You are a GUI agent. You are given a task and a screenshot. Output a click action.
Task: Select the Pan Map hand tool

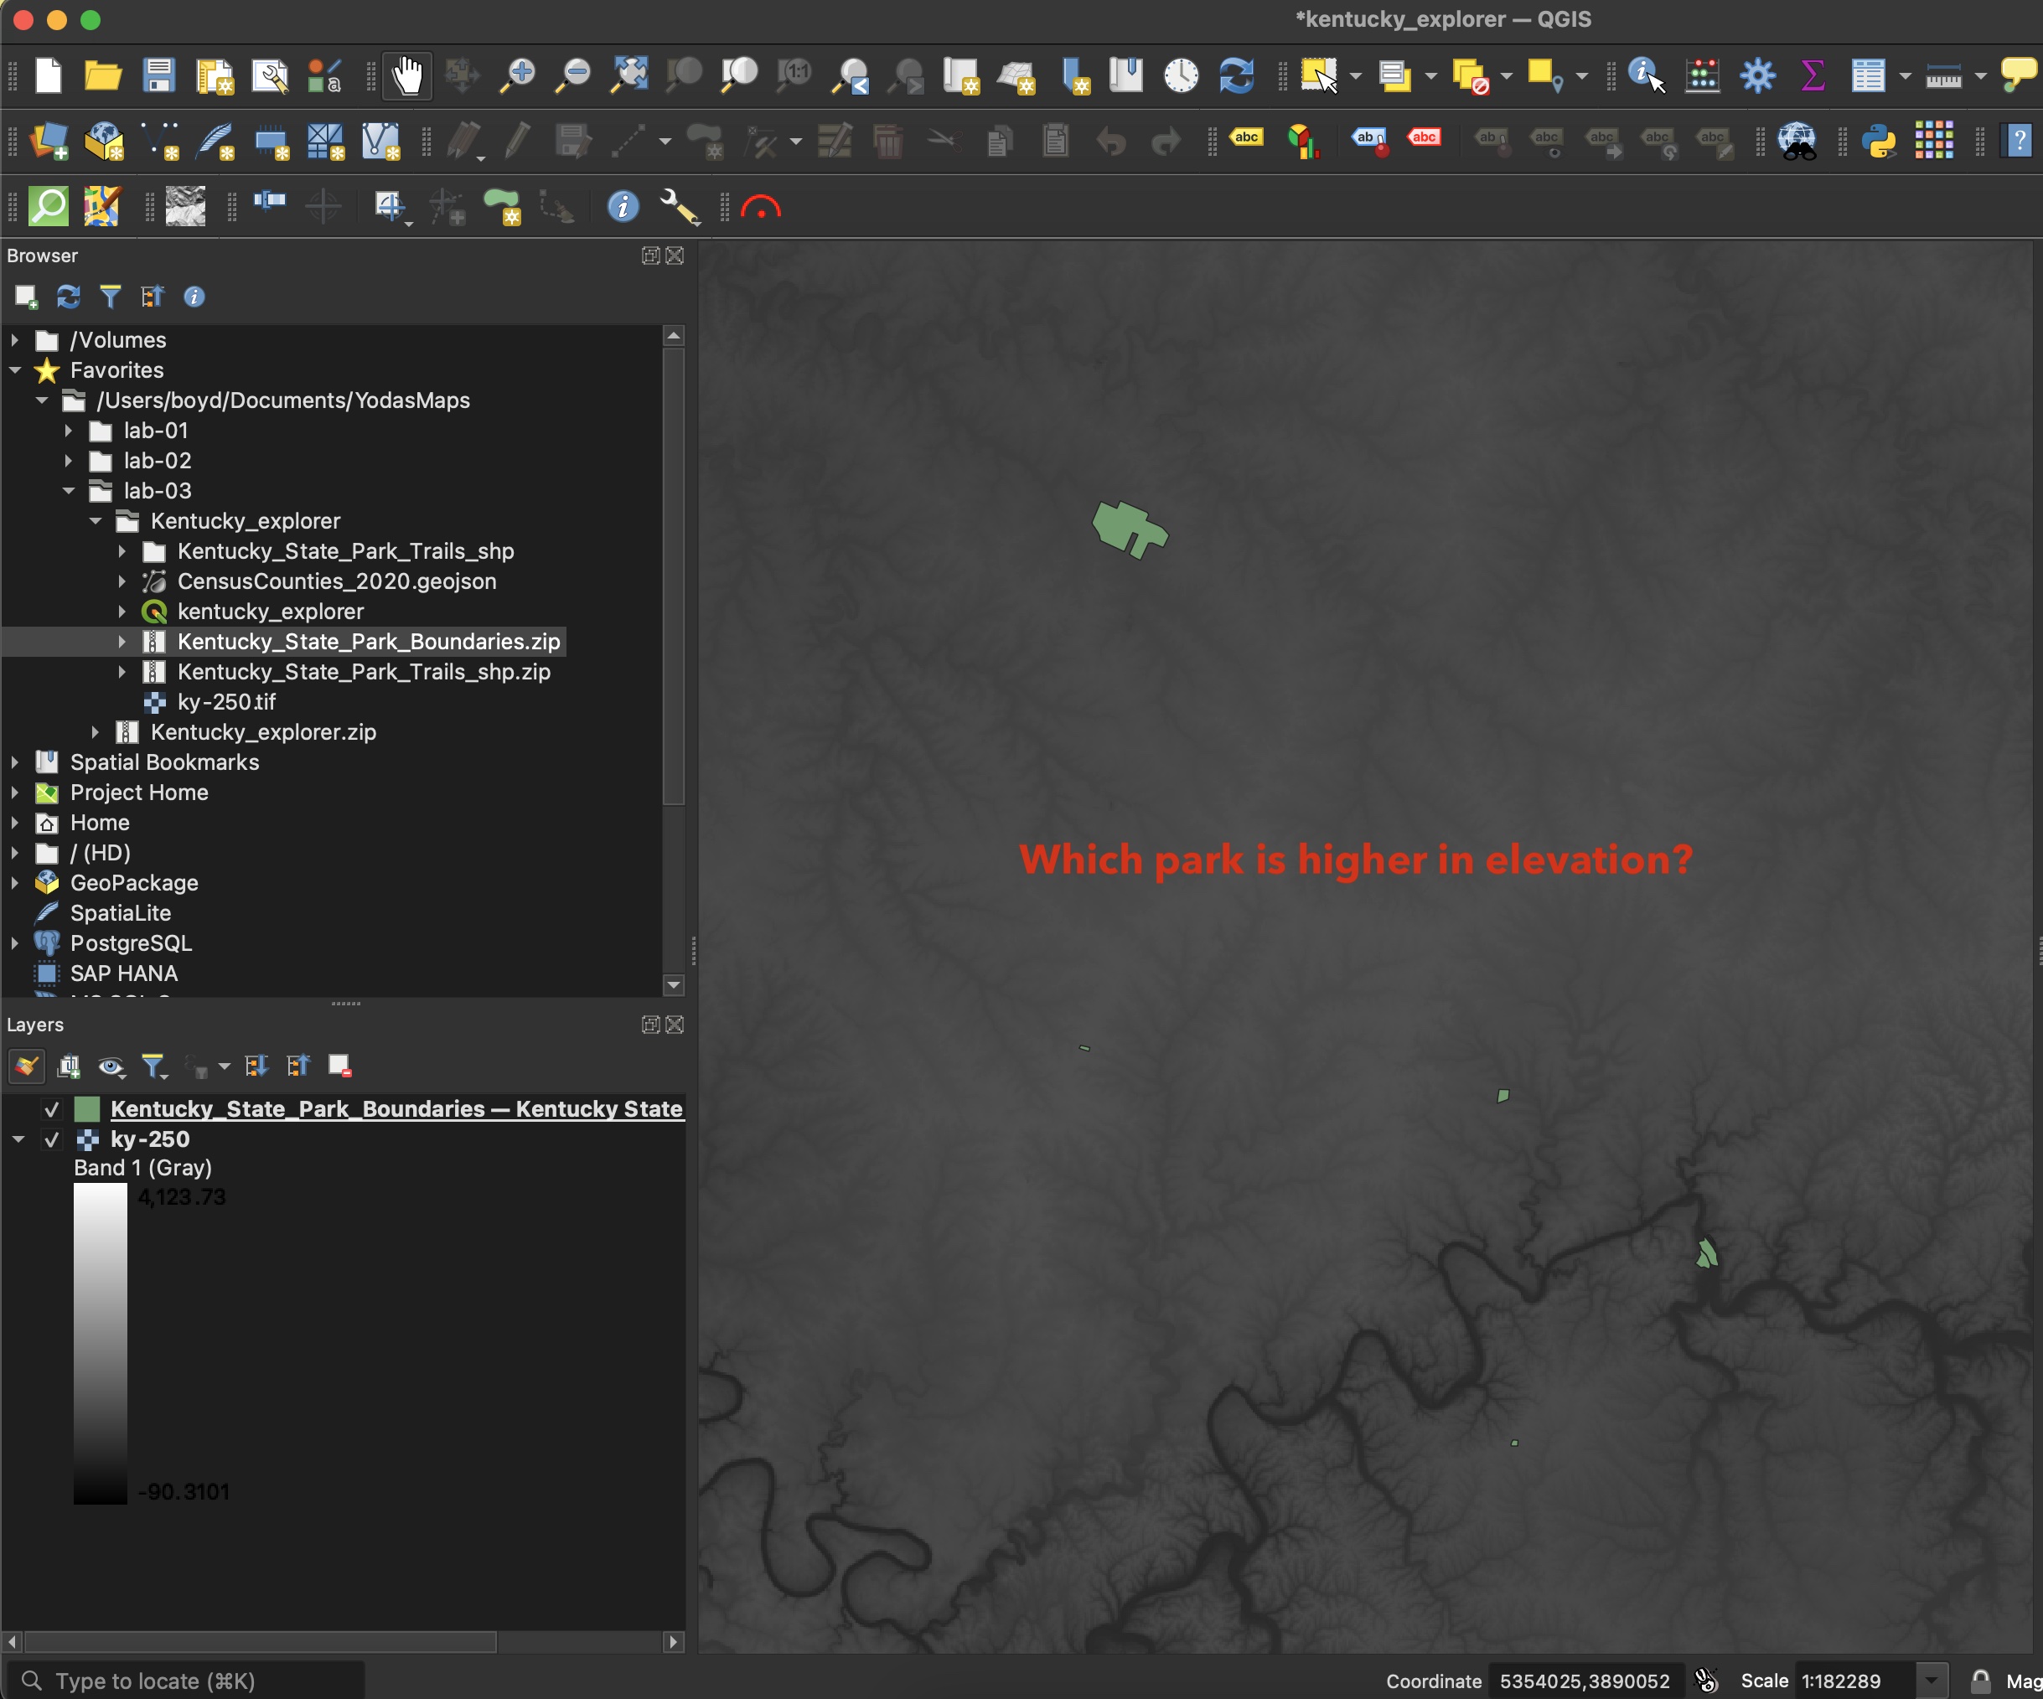click(407, 75)
